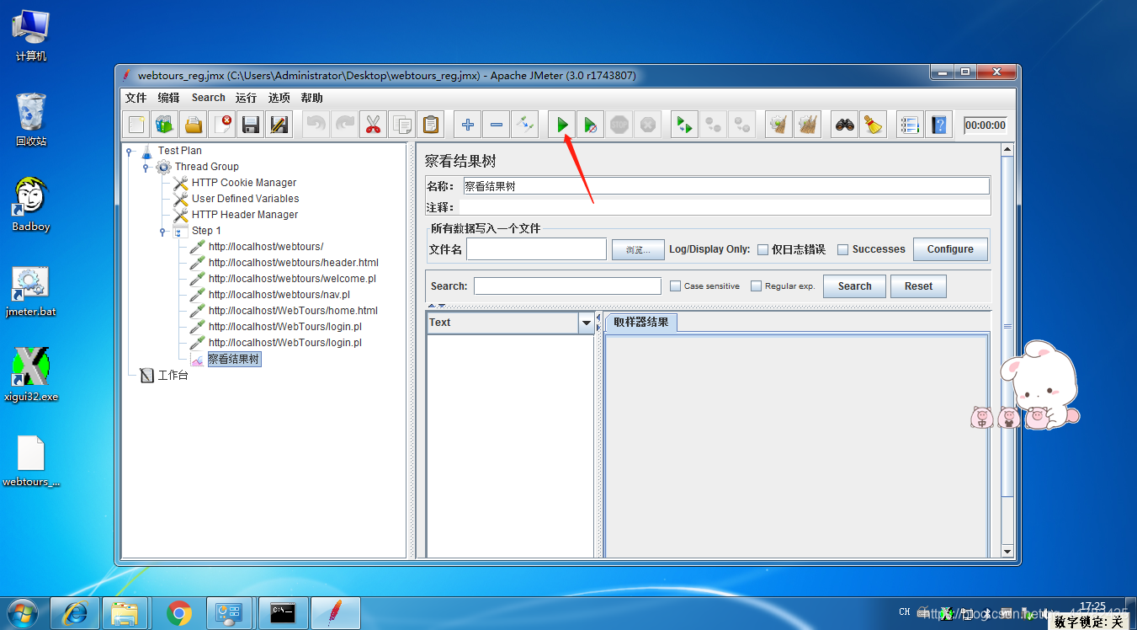Open the 帮助 menu
Screen dimensions: 1137x630
[x=311, y=98]
